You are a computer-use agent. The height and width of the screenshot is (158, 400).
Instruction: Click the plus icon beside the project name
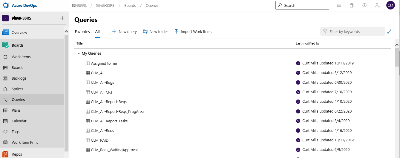click(x=62, y=18)
